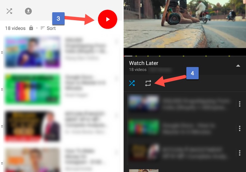This screenshot has height=172, width=246.
Task: Play the green thumbnail in queue
Action: coord(144,127)
